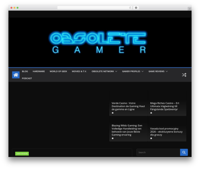Screen dimensions: 200x169
Task: Close the browser window with red button
Action: pos(12,8)
